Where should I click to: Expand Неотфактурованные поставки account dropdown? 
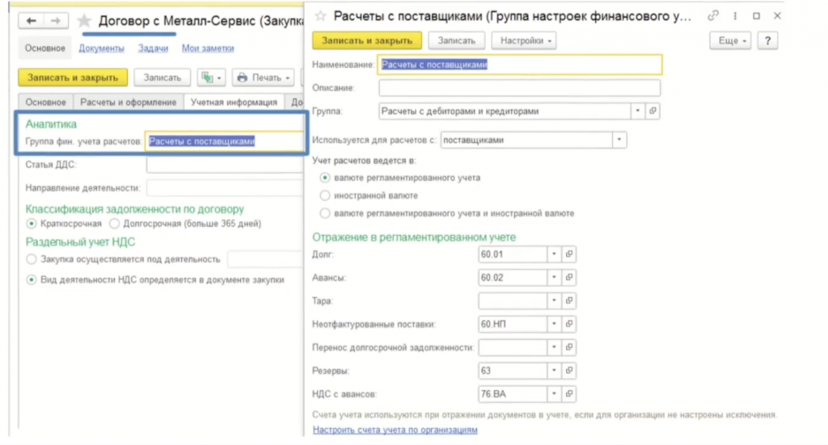pos(554,324)
